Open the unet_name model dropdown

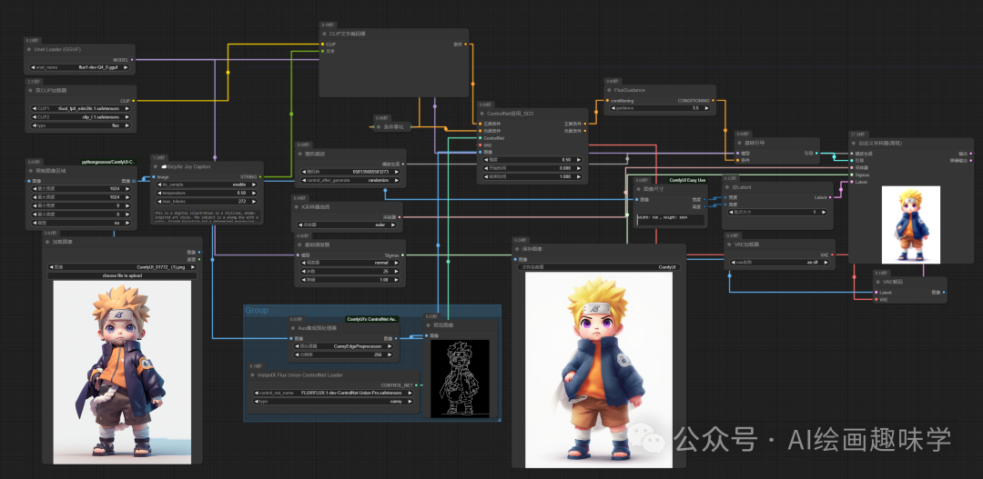click(x=80, y=67)
